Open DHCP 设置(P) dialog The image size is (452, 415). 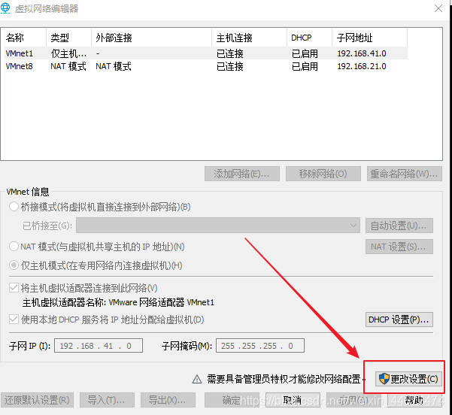coord(399,320)
